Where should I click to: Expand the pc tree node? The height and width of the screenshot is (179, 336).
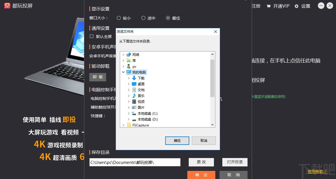(x=123, y=66)
